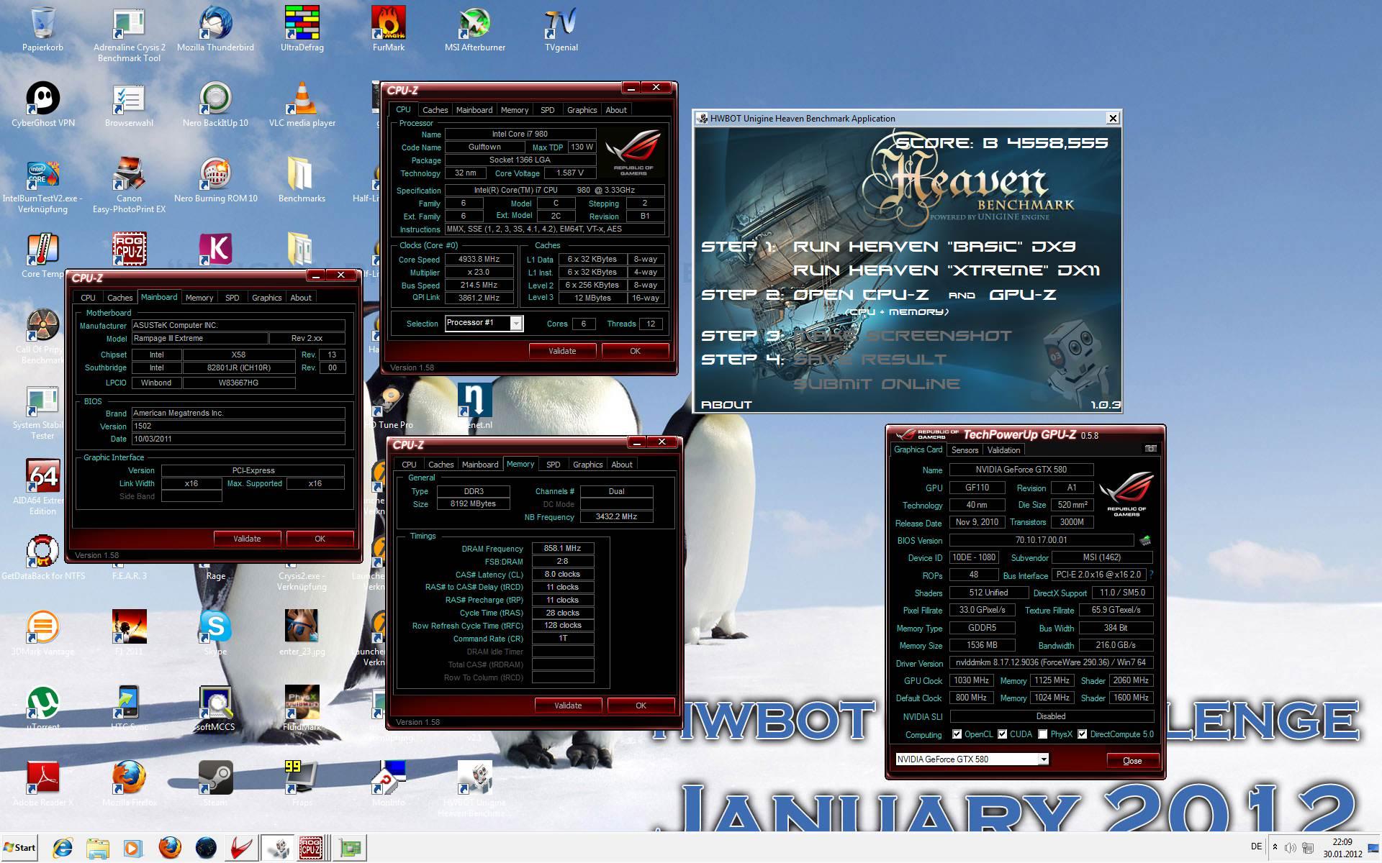Viewport: 1382px width, 863px height.
Task: Click Run Heaven "Basic" DX9
Action: (934, 247)
